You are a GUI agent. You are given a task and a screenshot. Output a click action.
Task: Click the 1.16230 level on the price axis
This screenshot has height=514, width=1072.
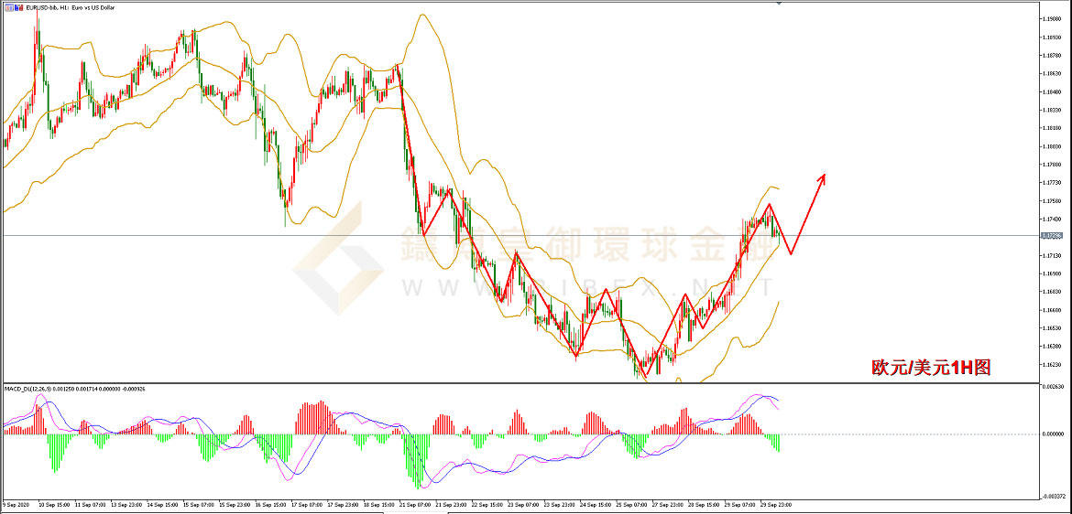(1052, 364)
